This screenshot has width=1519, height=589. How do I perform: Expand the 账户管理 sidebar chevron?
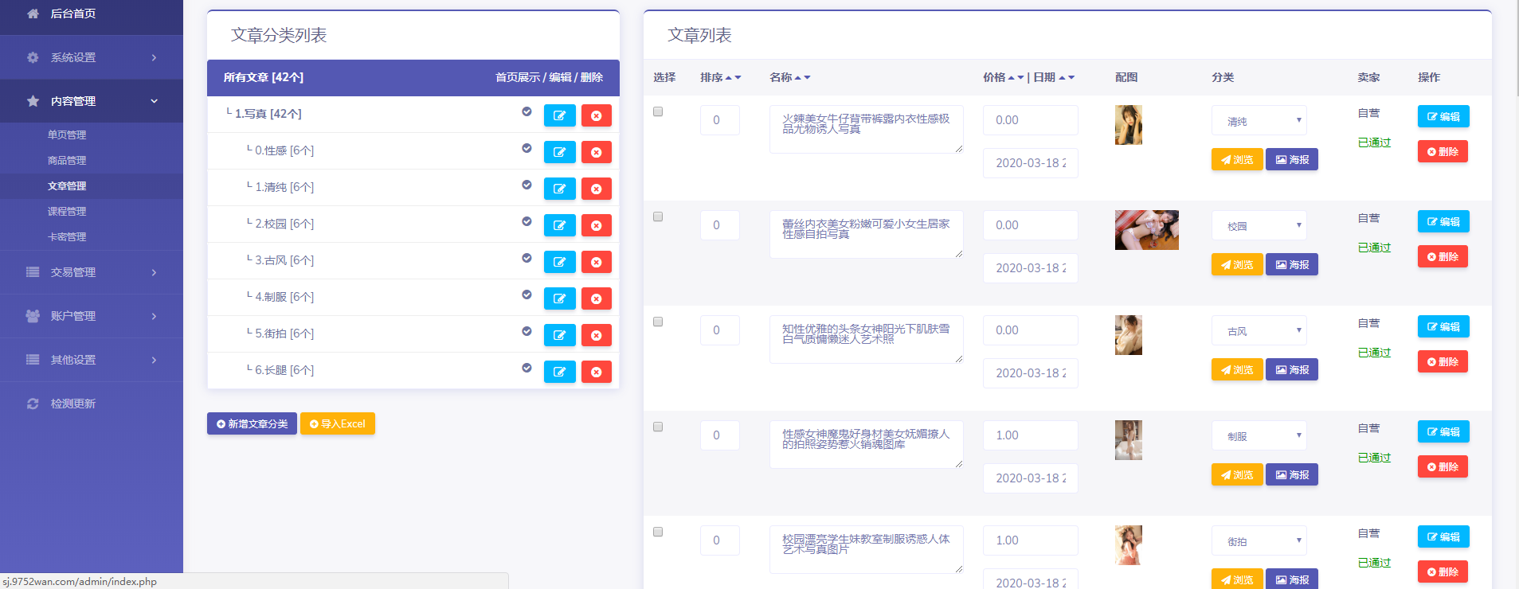[x=155, y=316]
